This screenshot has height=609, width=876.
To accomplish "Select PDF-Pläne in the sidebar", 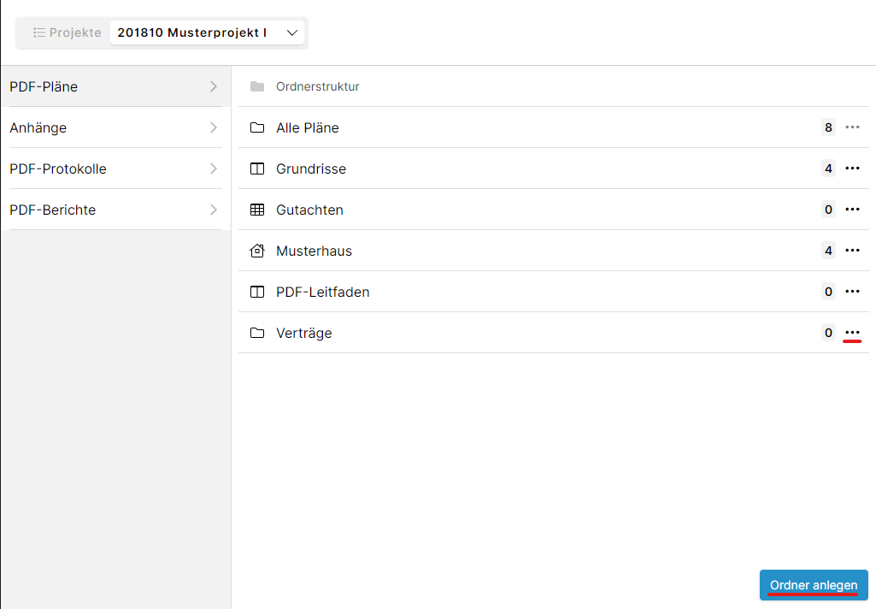I will click(115, 86).
